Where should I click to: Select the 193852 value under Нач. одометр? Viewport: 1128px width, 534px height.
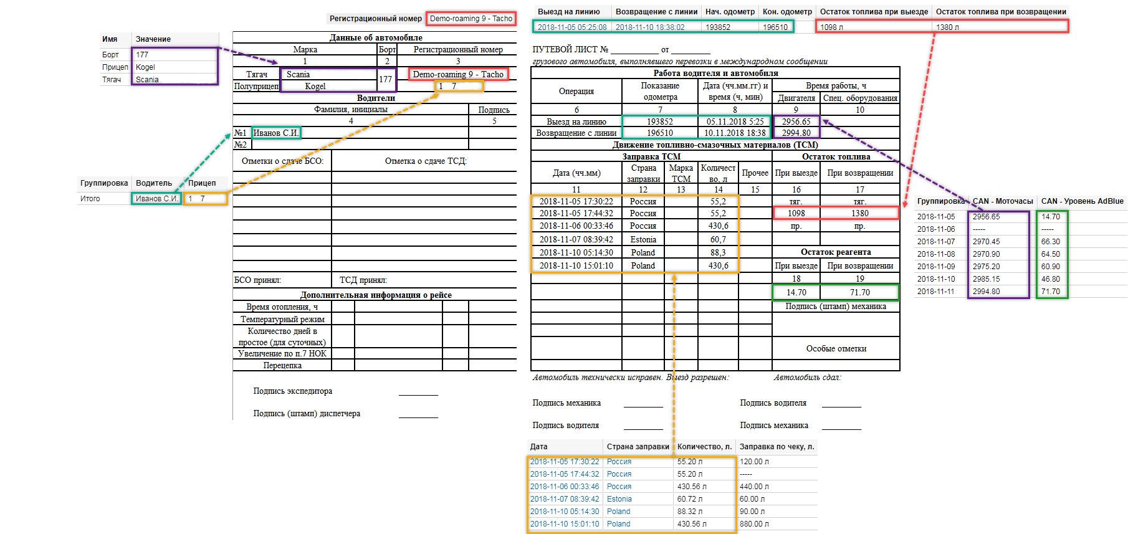tap(718, 27)
